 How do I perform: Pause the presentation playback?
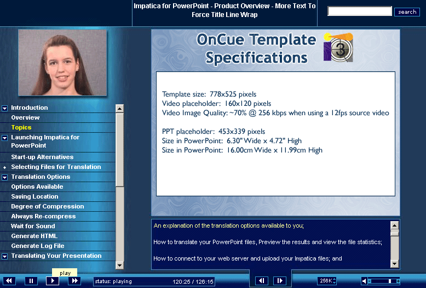(31, 281)
